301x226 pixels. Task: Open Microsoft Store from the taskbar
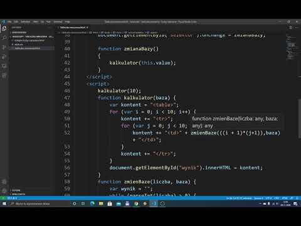point(110,203)
